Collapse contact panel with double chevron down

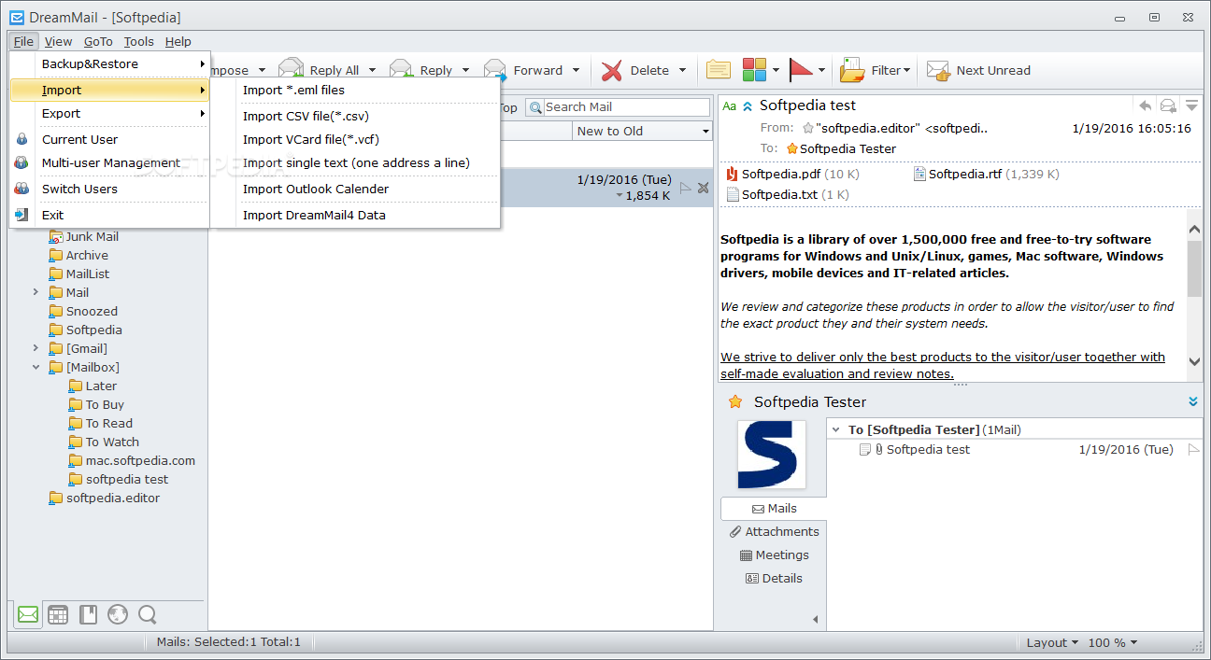(x=1193, y=401)
